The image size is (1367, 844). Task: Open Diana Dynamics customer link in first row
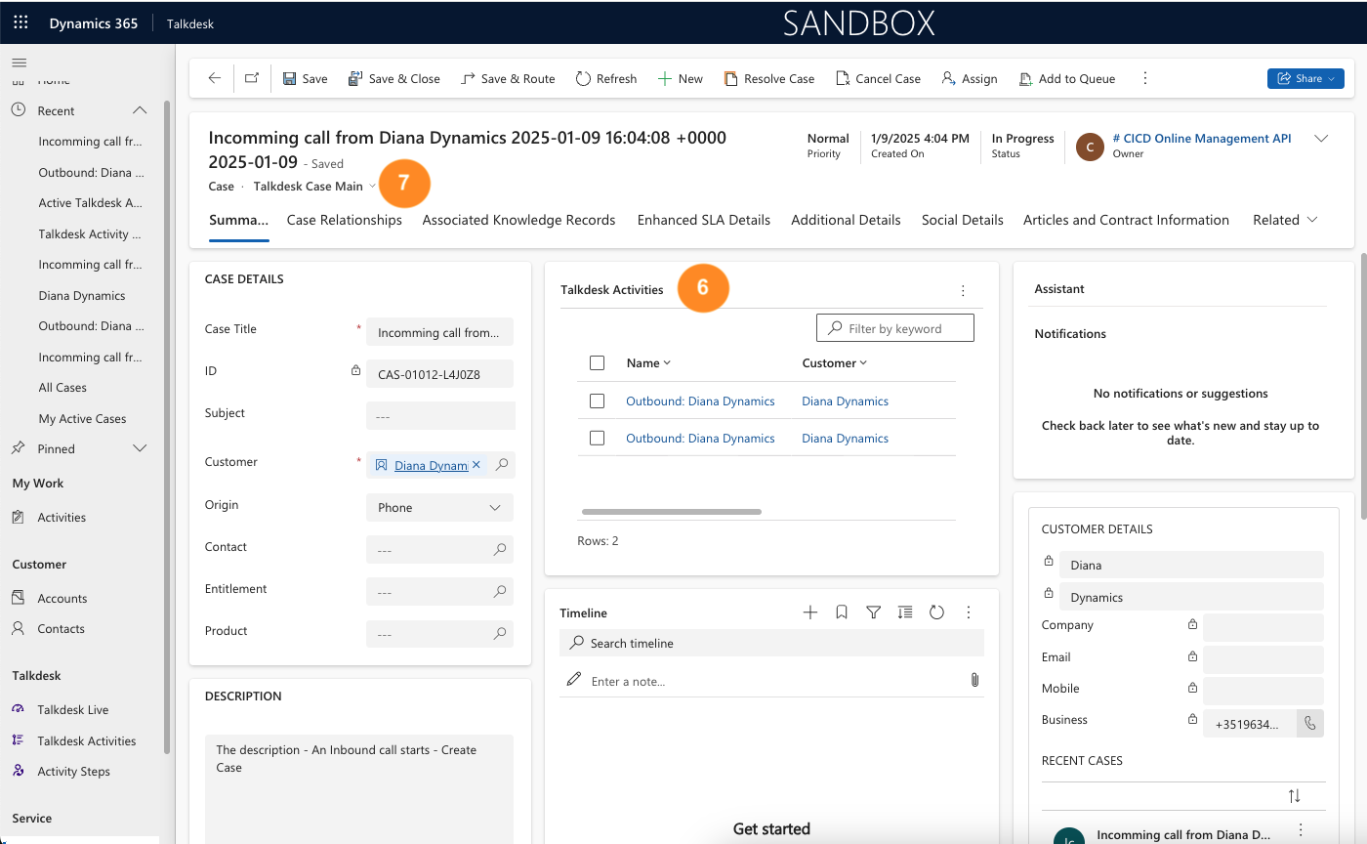click(x=845, y=401)
